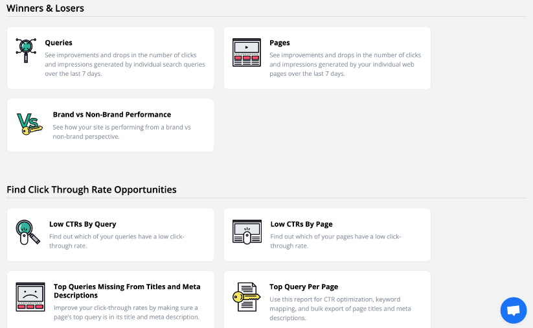The image size is (533, 328).
Task: Click the Top Query Per Page description
Action: click(340, 309)
